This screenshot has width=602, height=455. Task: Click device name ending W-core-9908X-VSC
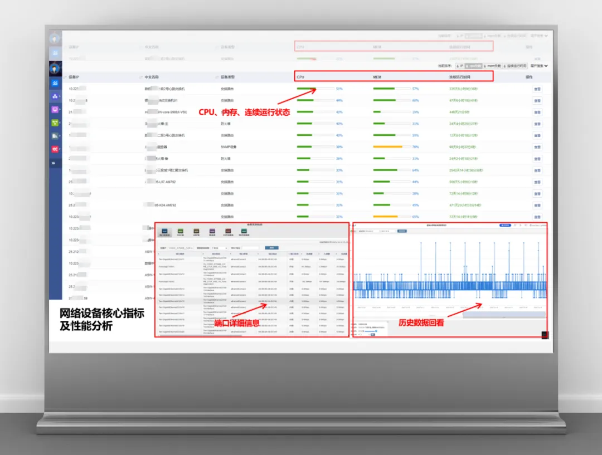pyautogui.click(x=166, y=112)
